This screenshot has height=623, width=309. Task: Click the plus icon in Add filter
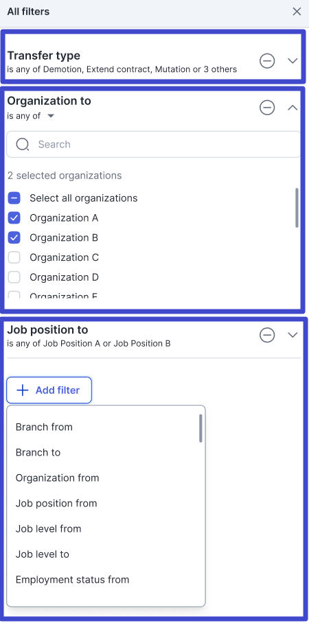pyautogui.click(x=22, y=390)
